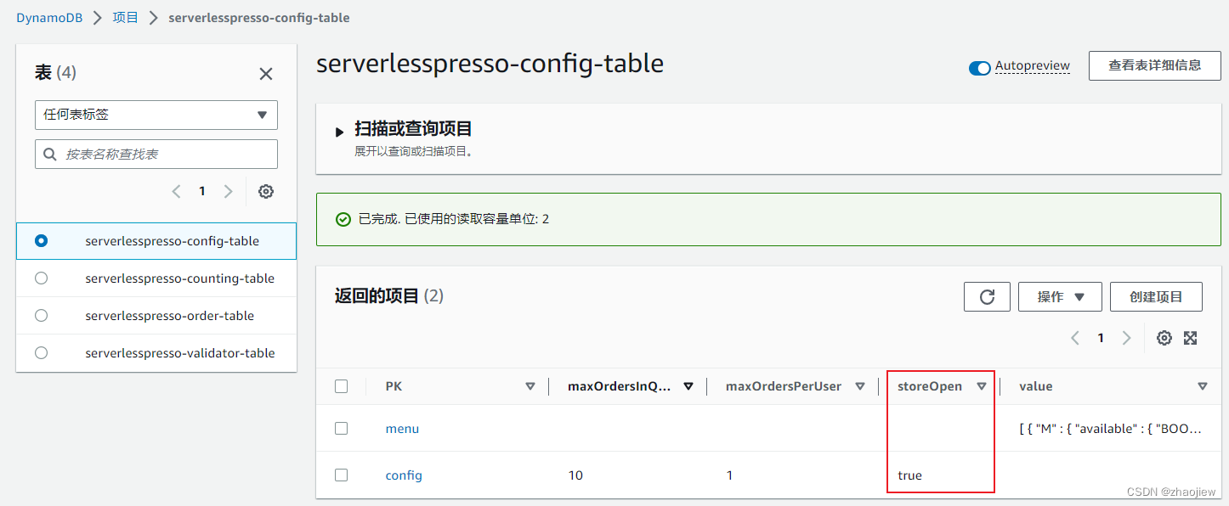
Task: Check the menu row checkbox
Action: [x=342, y=429]
